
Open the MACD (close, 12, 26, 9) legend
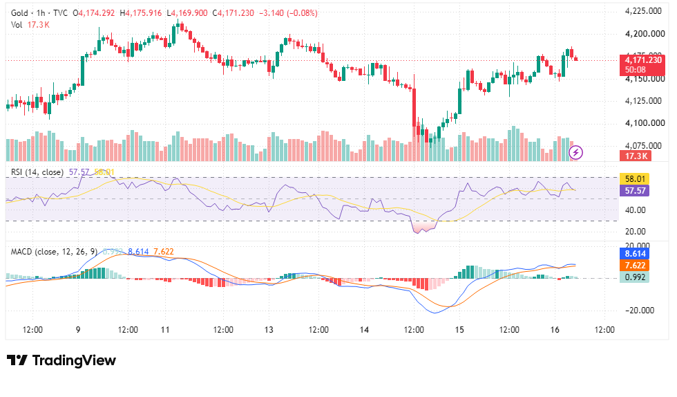[x=54, y=252]
